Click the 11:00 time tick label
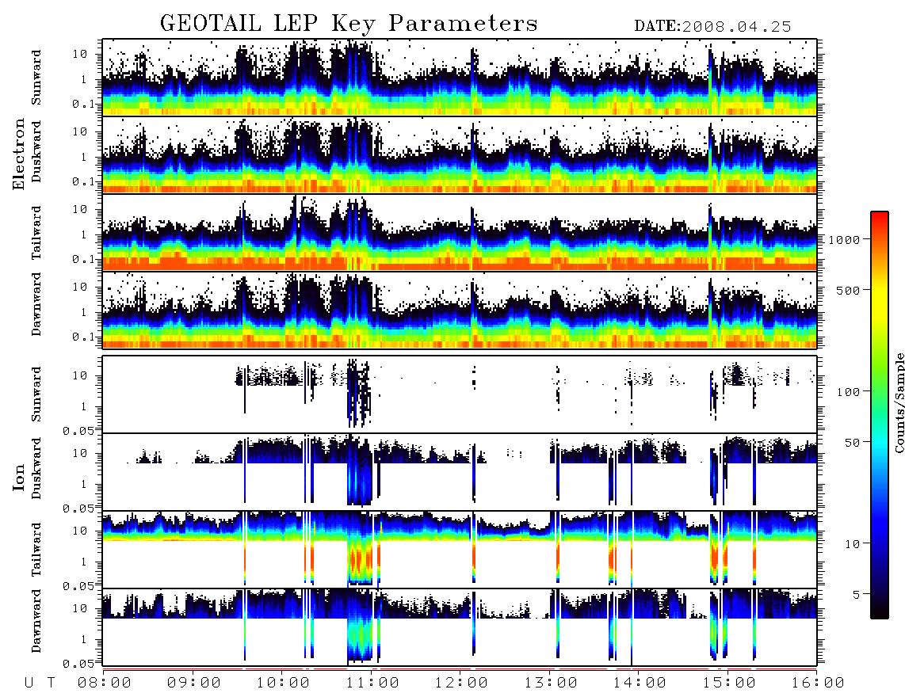This screenshot has height=697, width=905. coord(372,684)
